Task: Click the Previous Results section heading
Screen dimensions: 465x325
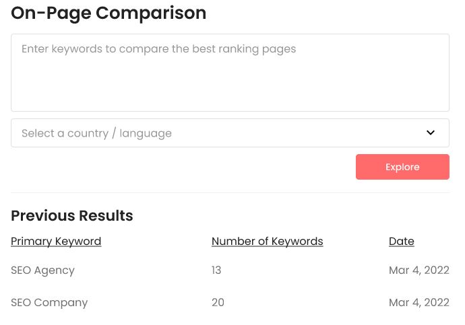Action: coord(71,215)
